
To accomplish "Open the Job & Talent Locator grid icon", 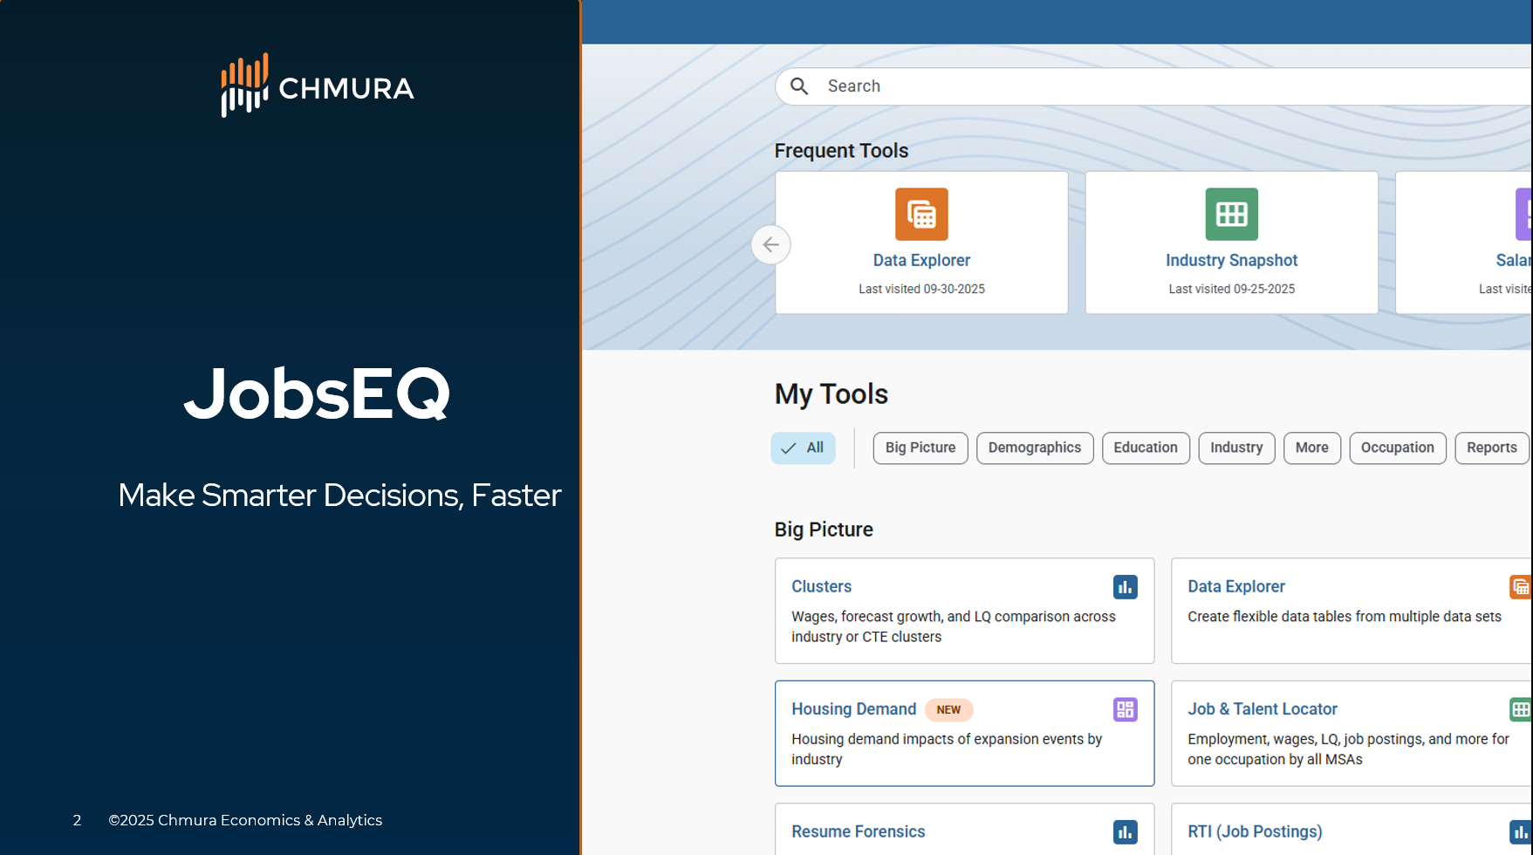I will 1522,709.
